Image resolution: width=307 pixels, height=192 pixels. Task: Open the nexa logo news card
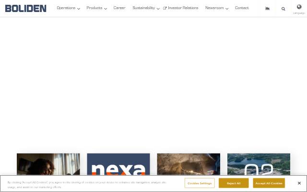coord(118,164)
